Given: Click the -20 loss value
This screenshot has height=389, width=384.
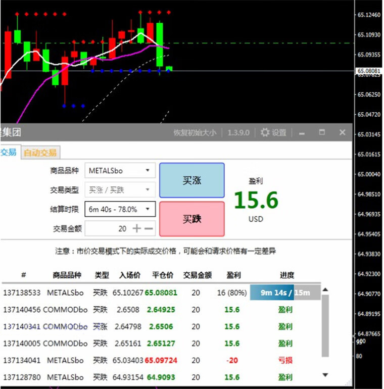Looking at the screenshot, I should click(232, 360).
